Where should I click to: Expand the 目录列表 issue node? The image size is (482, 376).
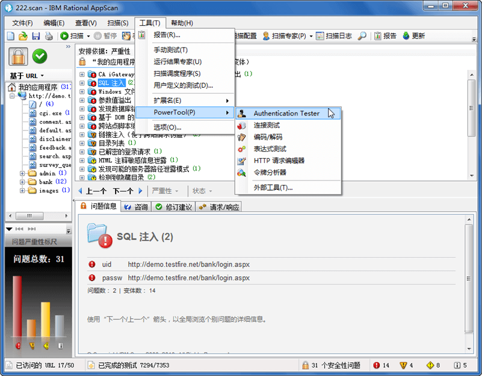tap(82, 143)
